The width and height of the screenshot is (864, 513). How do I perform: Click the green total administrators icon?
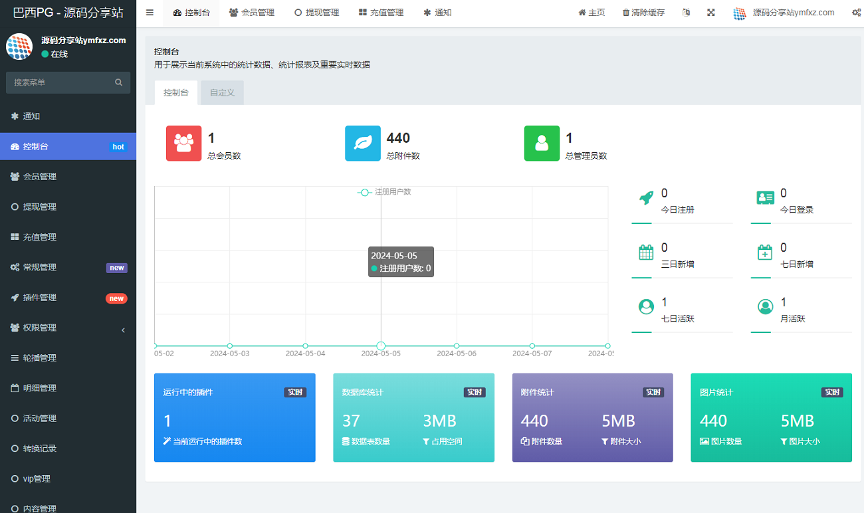pos(542,143)
